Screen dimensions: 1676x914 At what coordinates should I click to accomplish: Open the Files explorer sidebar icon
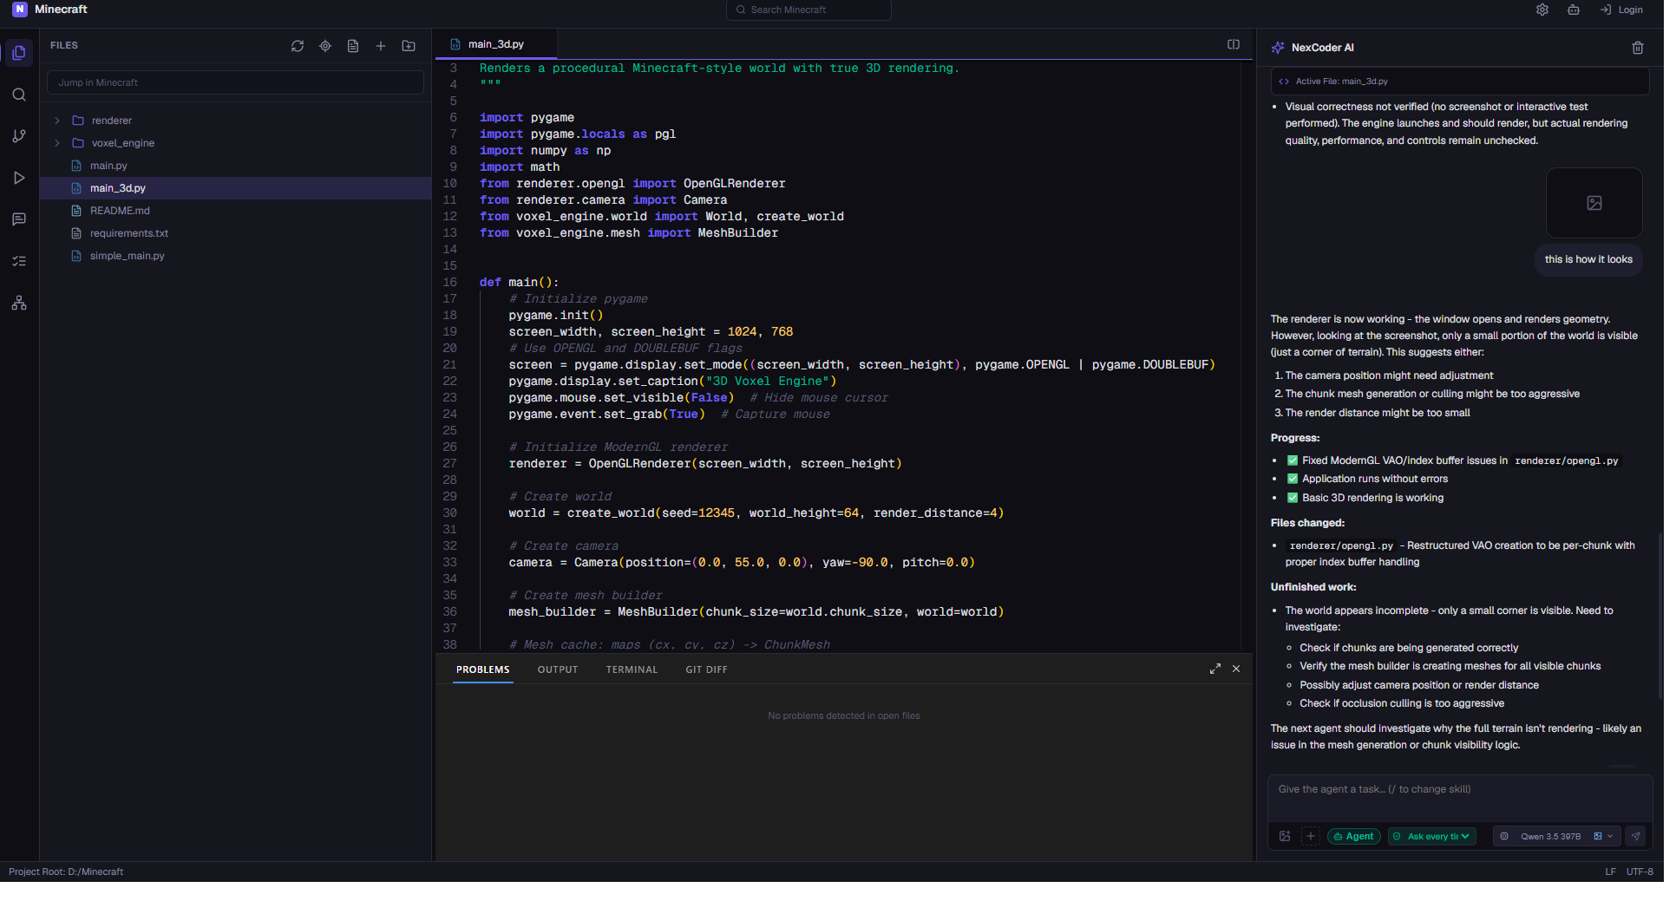coord(19,53)
